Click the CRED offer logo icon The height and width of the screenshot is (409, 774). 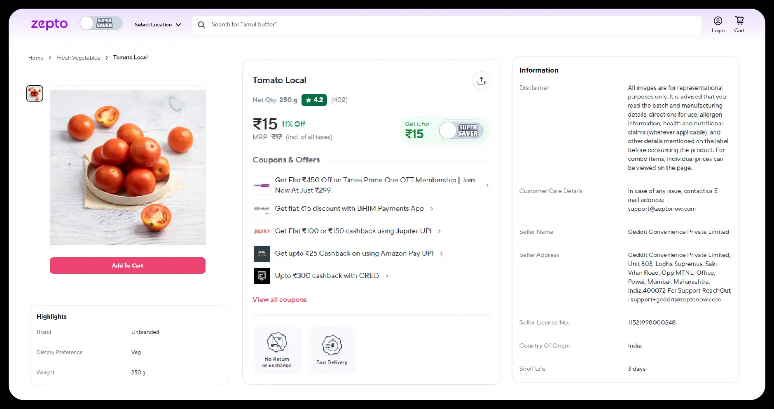point(262,276)
